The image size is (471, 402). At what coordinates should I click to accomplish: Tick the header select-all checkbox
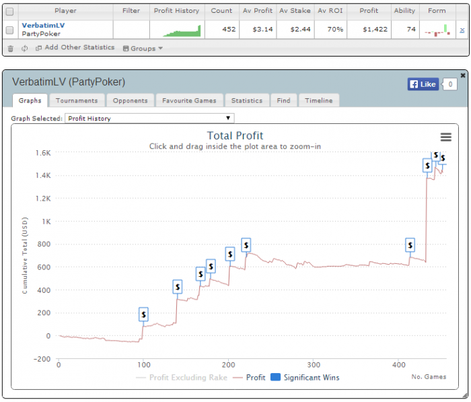(x=10, y=11)
